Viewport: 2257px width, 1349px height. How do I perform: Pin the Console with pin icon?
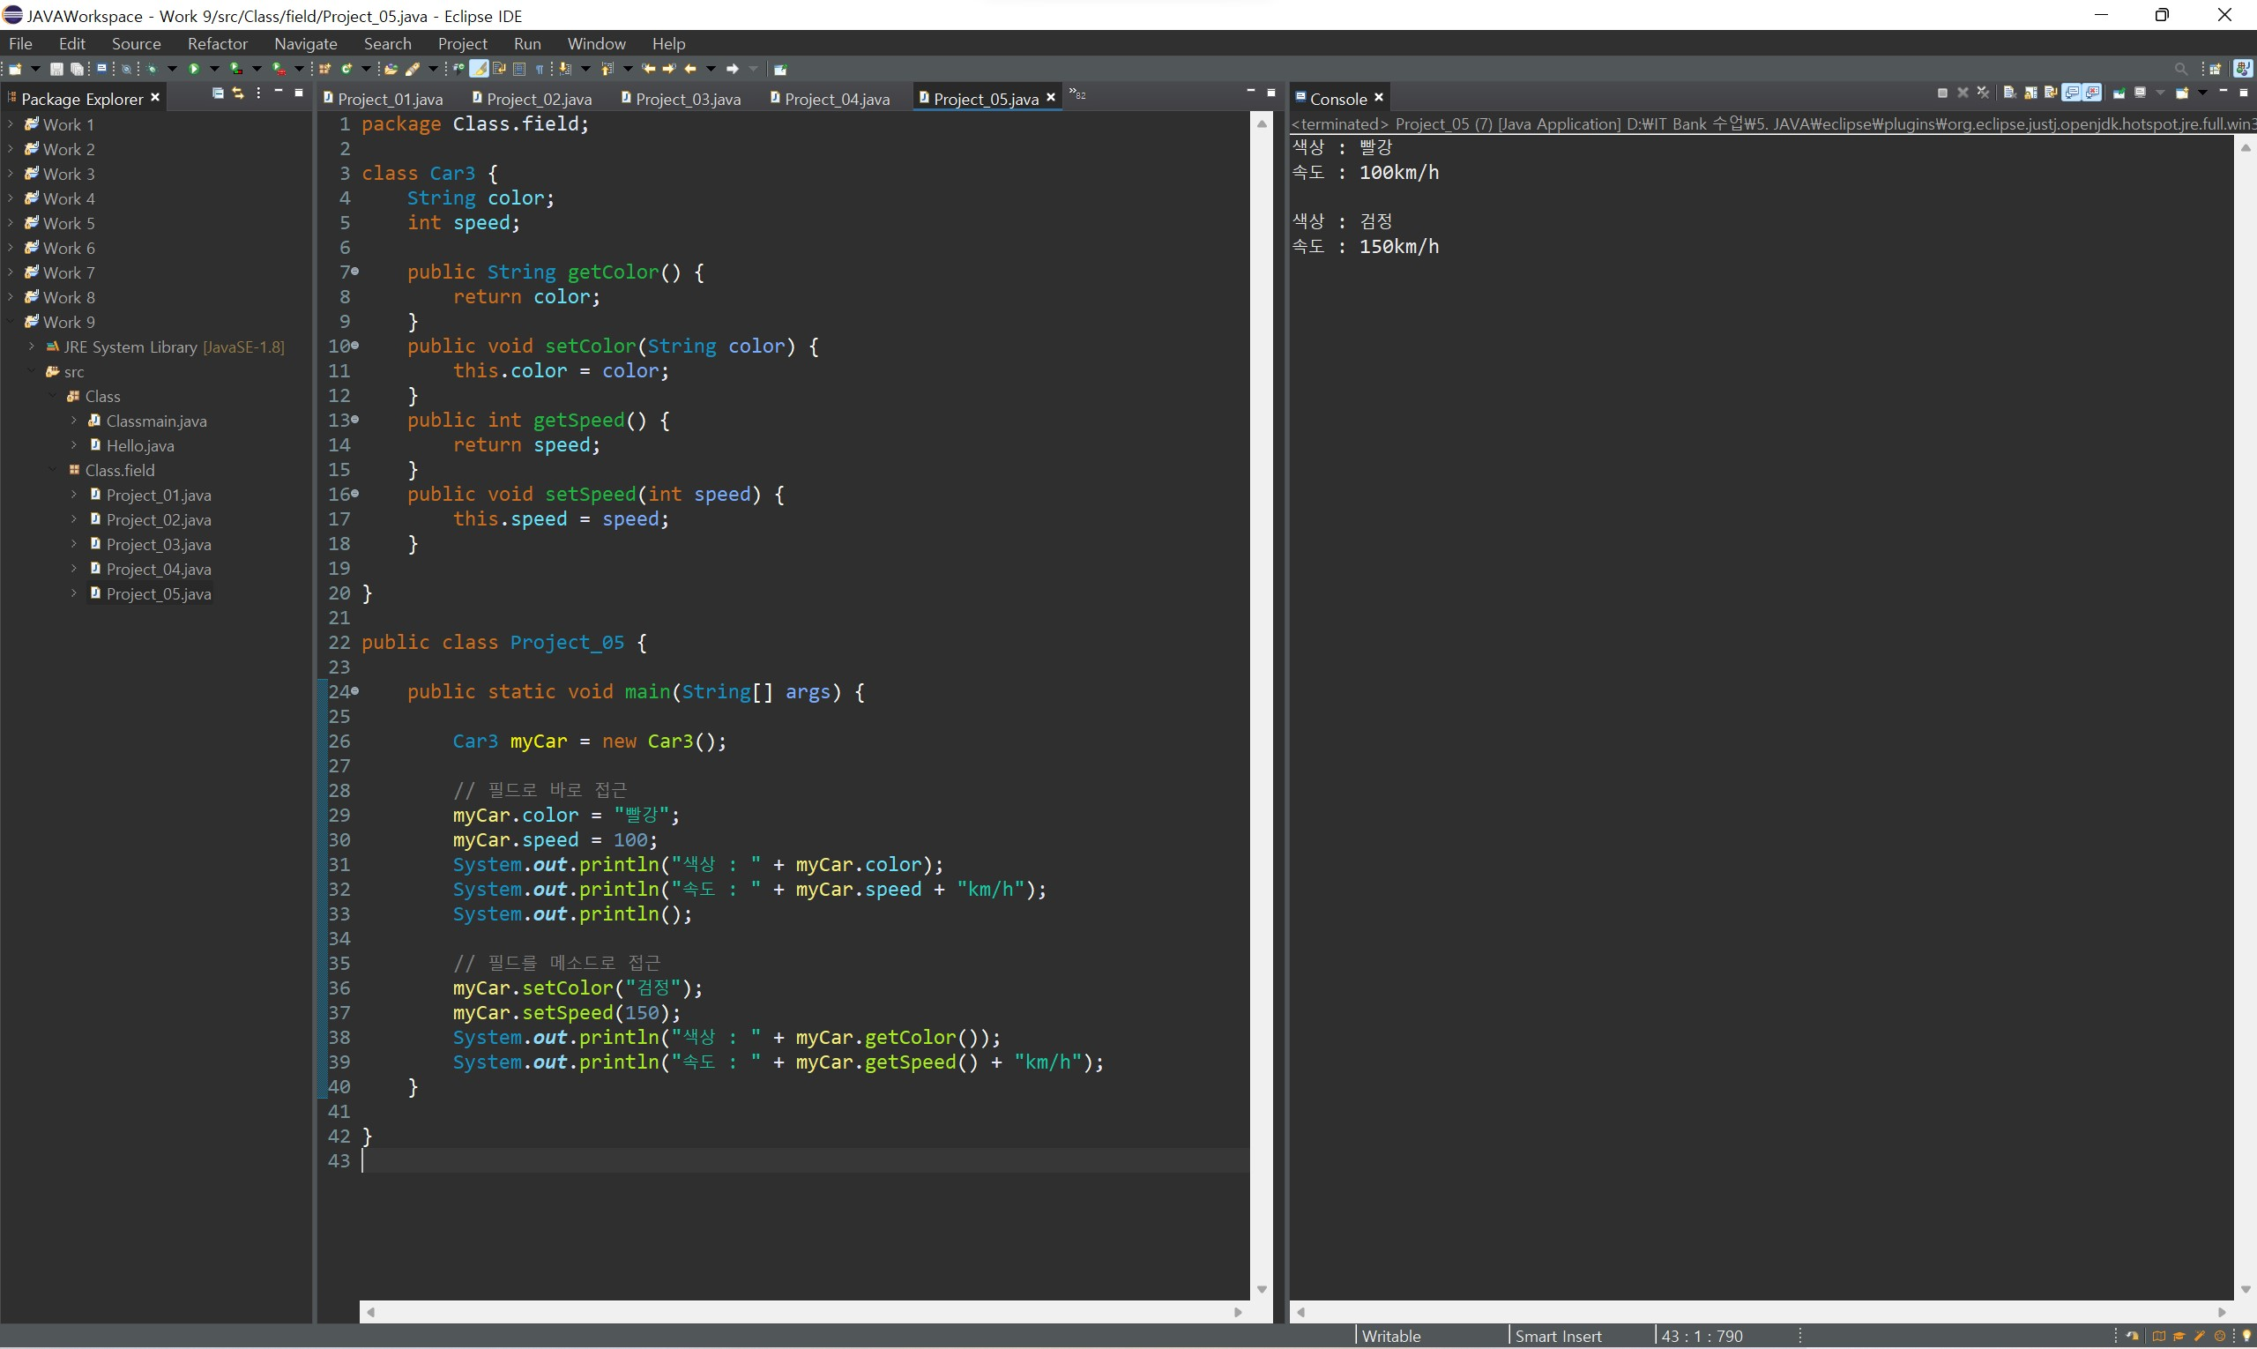click(x=2119, y=93)
